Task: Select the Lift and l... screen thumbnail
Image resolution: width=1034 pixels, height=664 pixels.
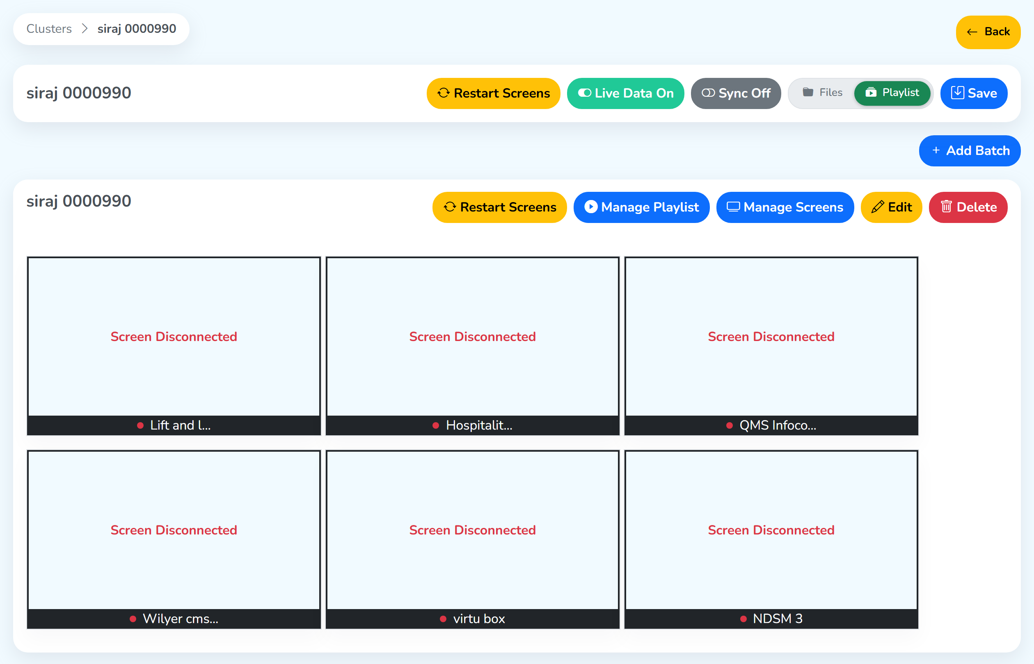Action: 174,346
